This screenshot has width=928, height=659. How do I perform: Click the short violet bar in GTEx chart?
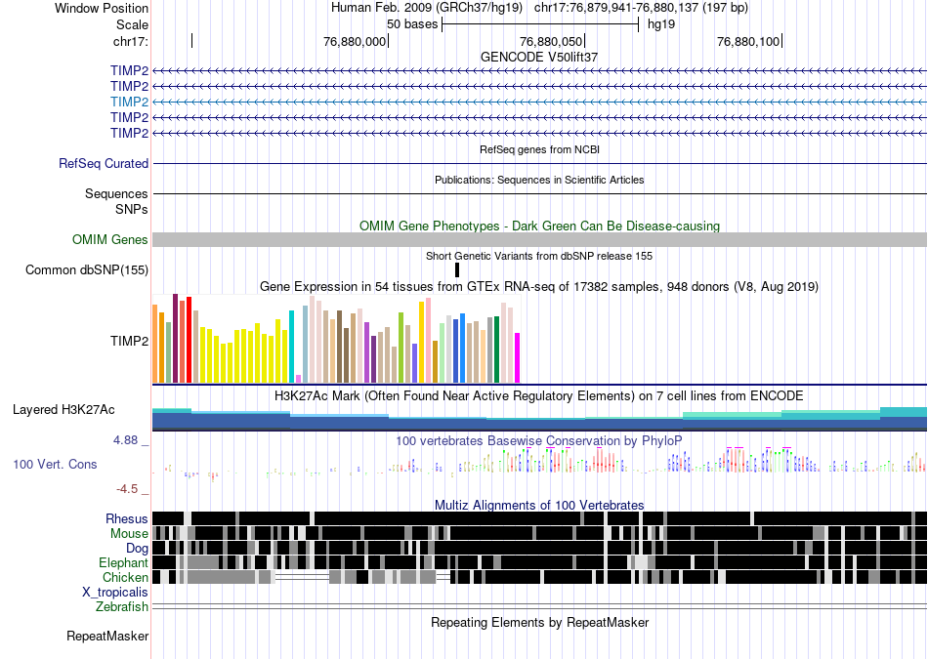298,379
